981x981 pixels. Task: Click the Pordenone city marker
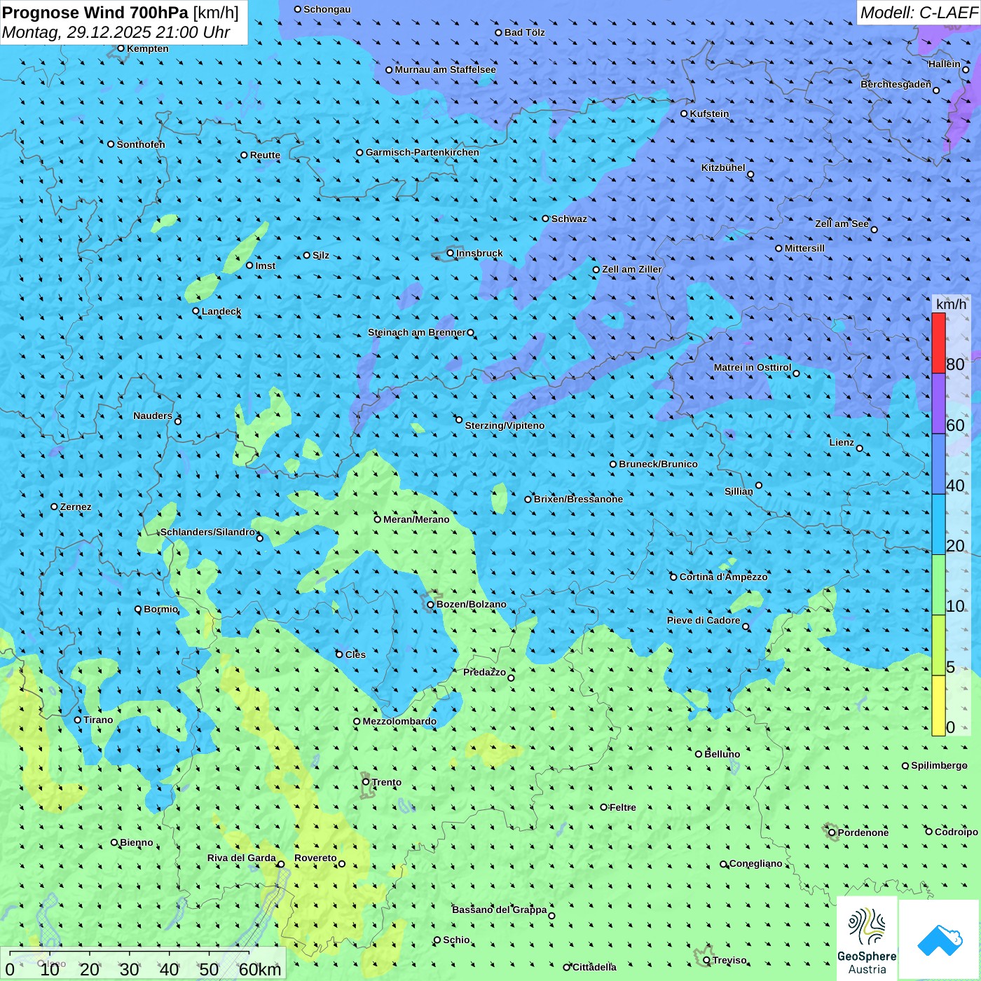[832, 832]
